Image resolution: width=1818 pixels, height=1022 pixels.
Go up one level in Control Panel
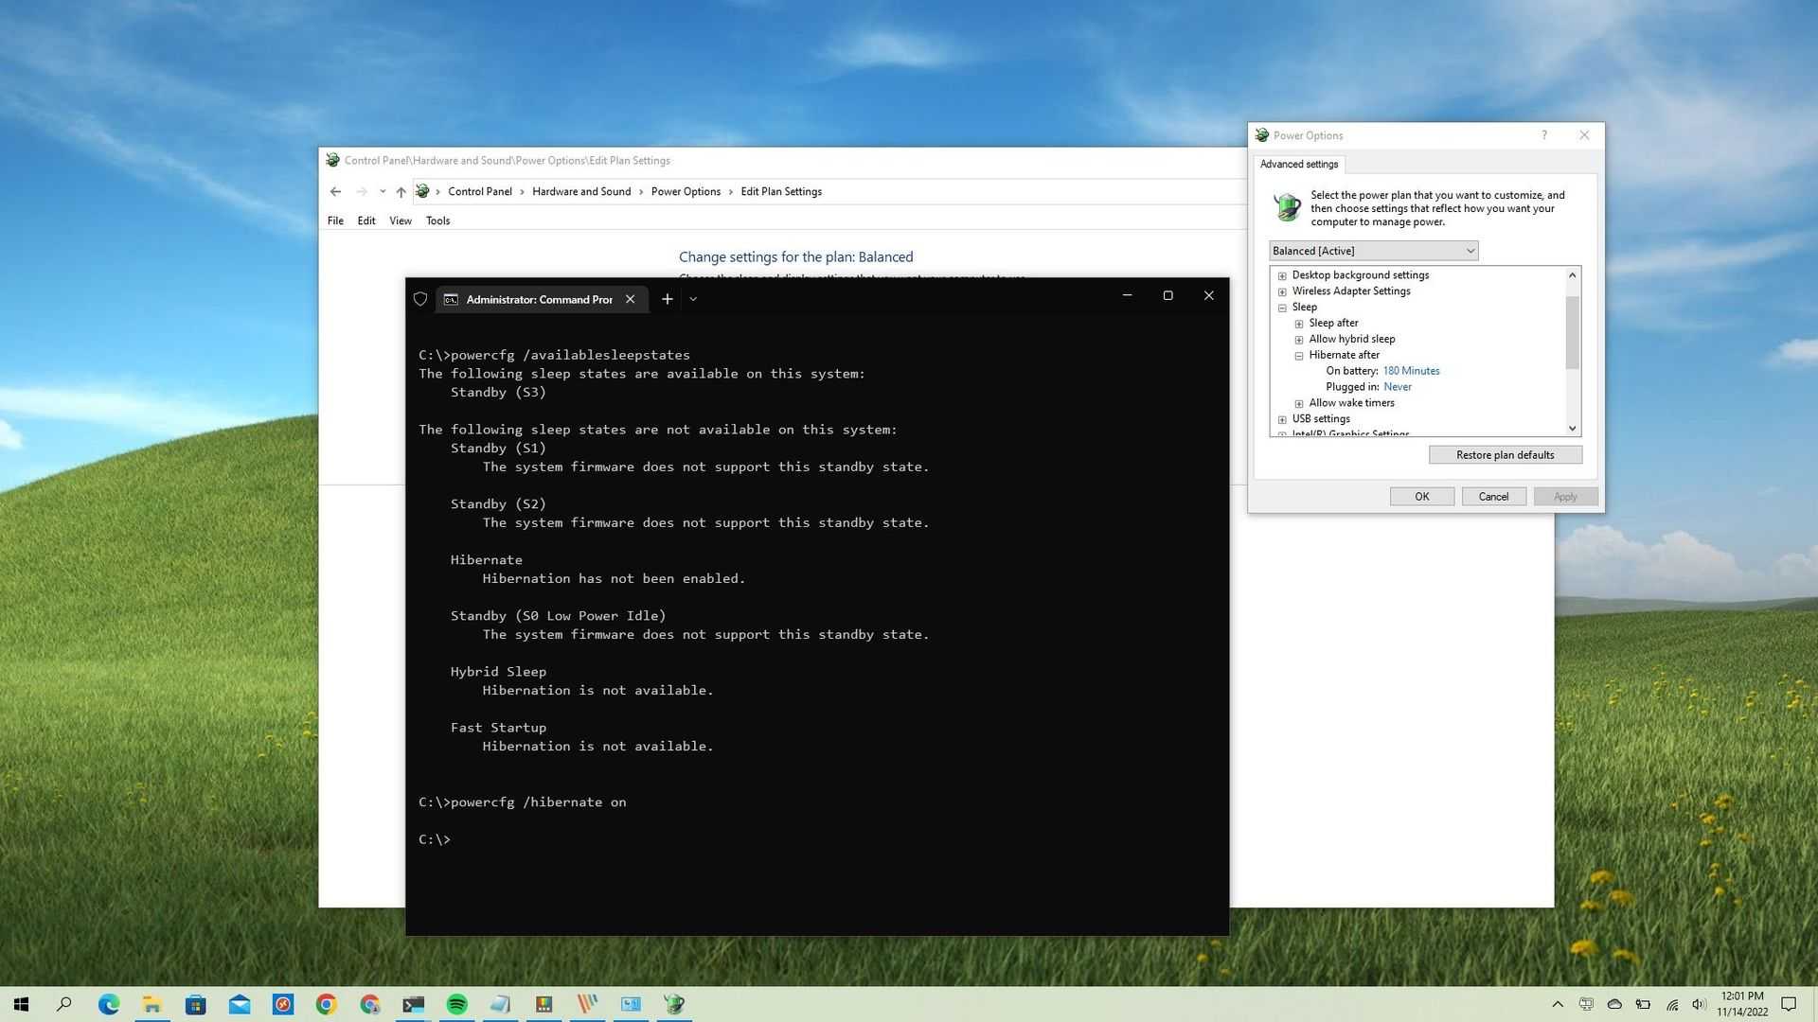(401, 191)
